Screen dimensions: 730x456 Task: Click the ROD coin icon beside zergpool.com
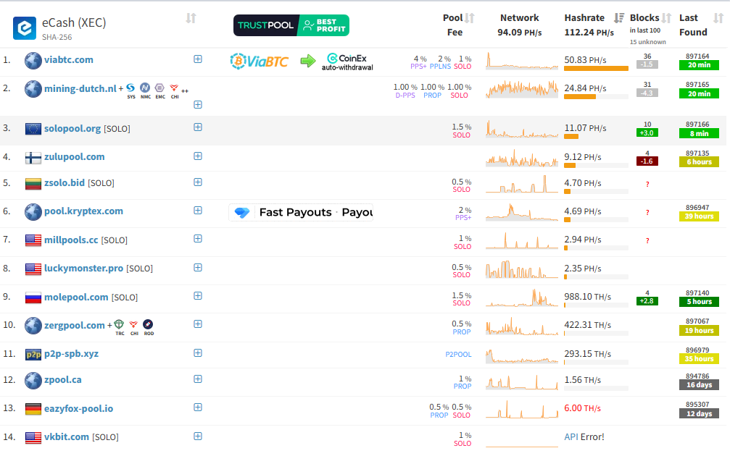click(x=148, y=325)
